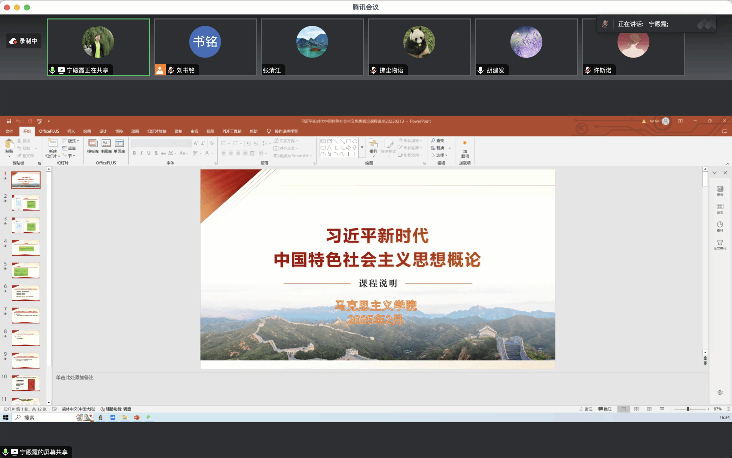The image size is (732, 458).
Task: Select slide 5 thumbnail
Action: 26,271
